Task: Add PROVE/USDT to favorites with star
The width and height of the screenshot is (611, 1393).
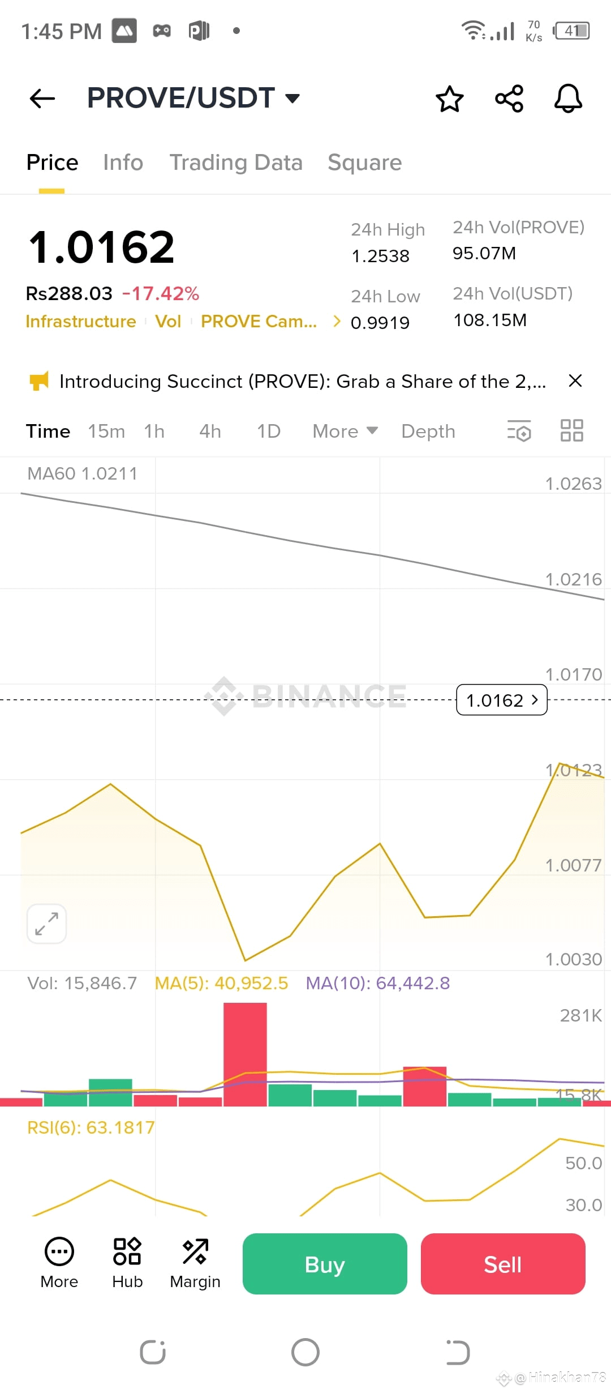Action: 450,99
